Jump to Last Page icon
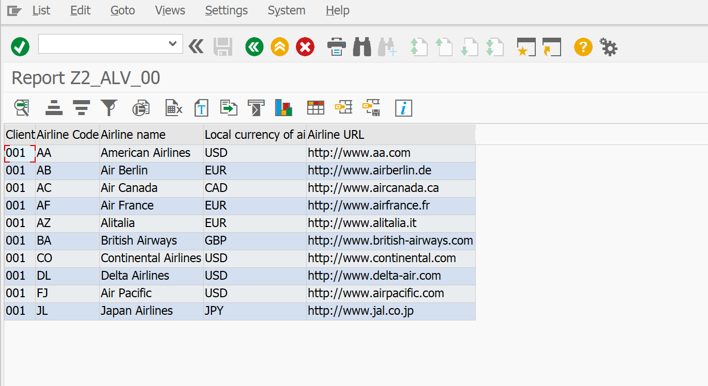The height and width of the screenshot is (386, 708). (494, 47)
